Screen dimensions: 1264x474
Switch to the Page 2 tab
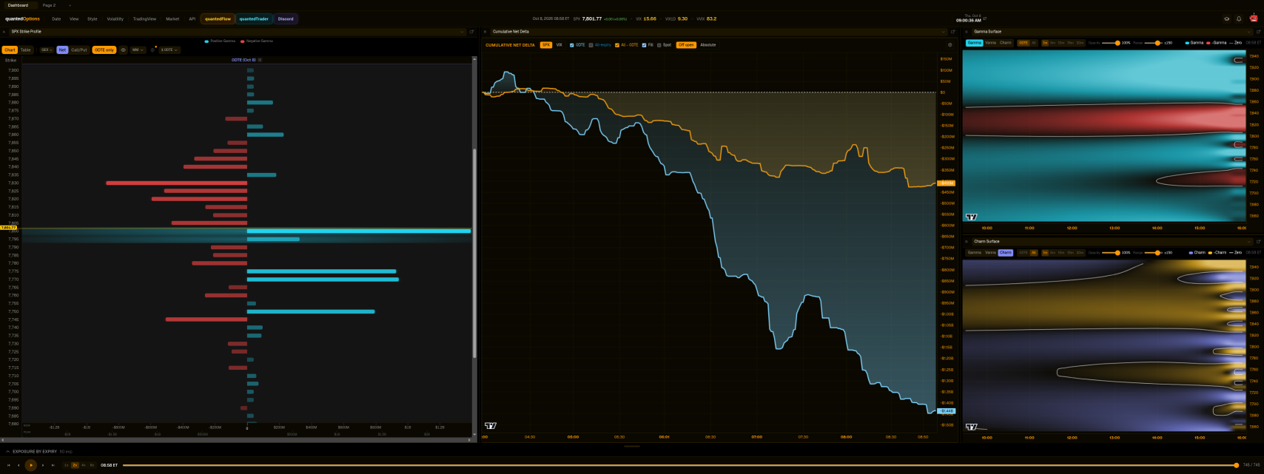point(49,5)
